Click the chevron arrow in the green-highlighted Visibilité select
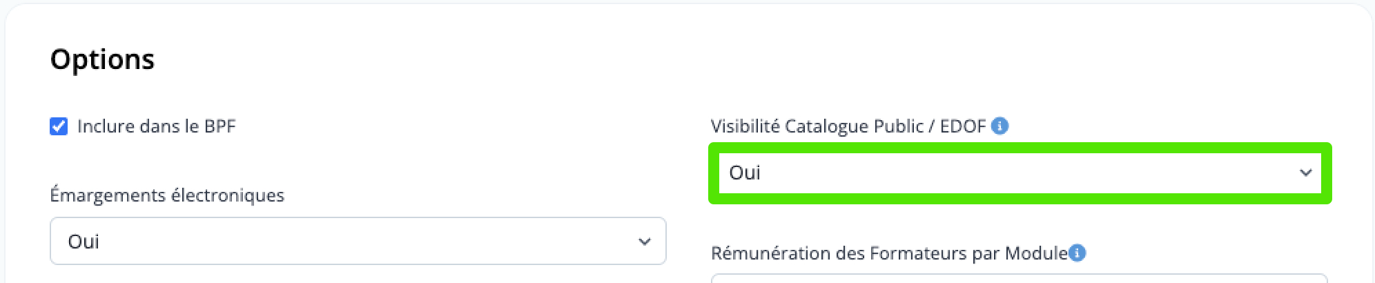The width and height of the screenshot is (1375, 283). coord(1305,173)
